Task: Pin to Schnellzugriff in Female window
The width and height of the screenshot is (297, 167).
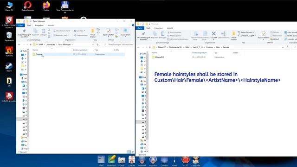Action: pos(143,36)
